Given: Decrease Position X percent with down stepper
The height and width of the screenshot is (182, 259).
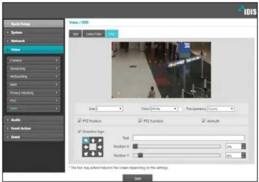Looking at the screenshot, I should tap(243, 148).
